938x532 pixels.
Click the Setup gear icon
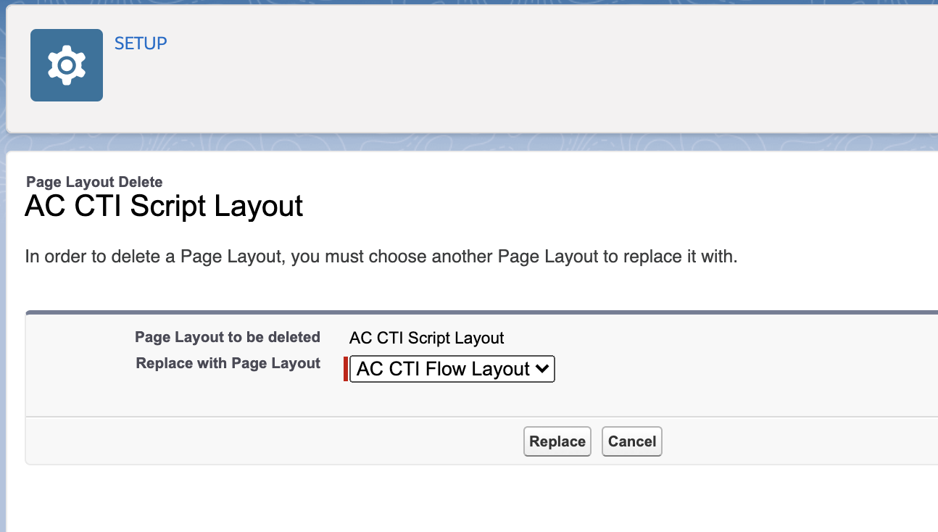[x=67, y=65]
